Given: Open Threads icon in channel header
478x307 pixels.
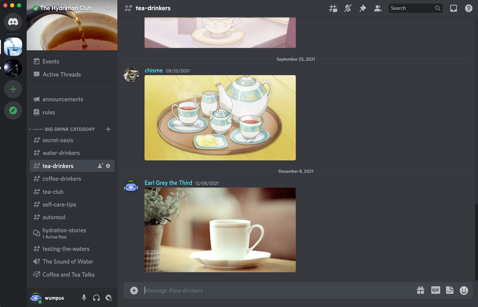Looking at the screenshot, I should 333,8.
